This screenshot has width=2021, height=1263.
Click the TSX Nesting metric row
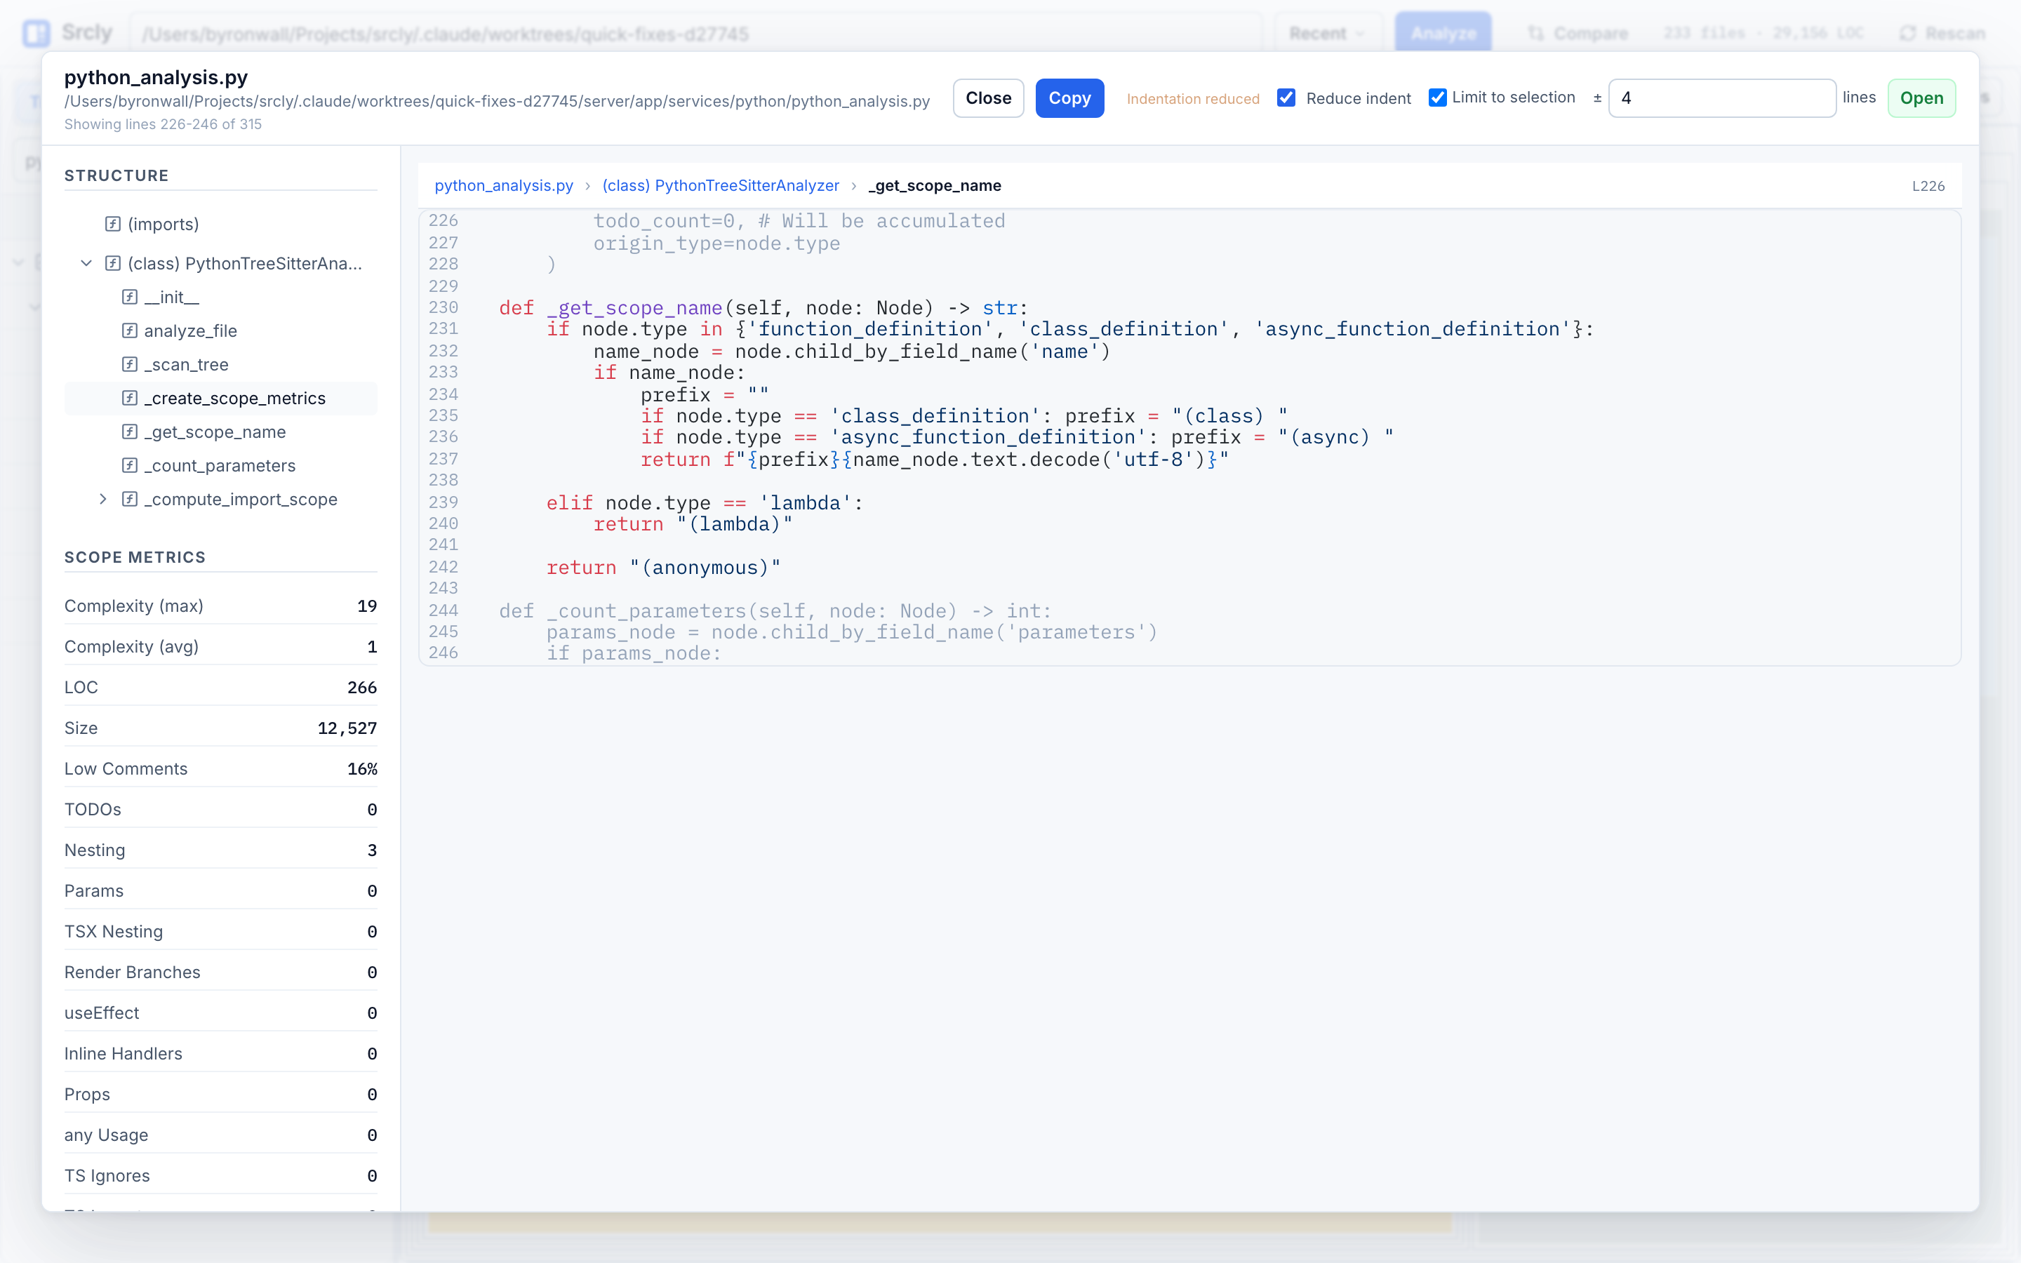pos(220,931)
